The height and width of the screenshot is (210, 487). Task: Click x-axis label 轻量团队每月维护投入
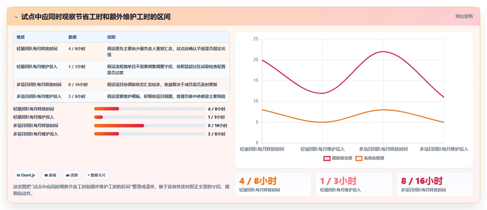point(323,149)
